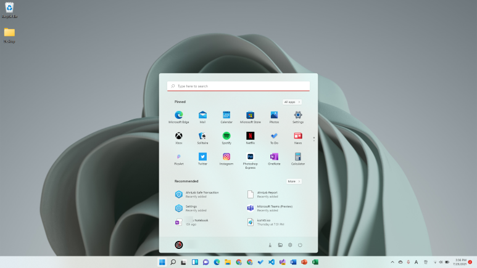
Task: Open Excel from the taskbar
Action: point(315,262)
